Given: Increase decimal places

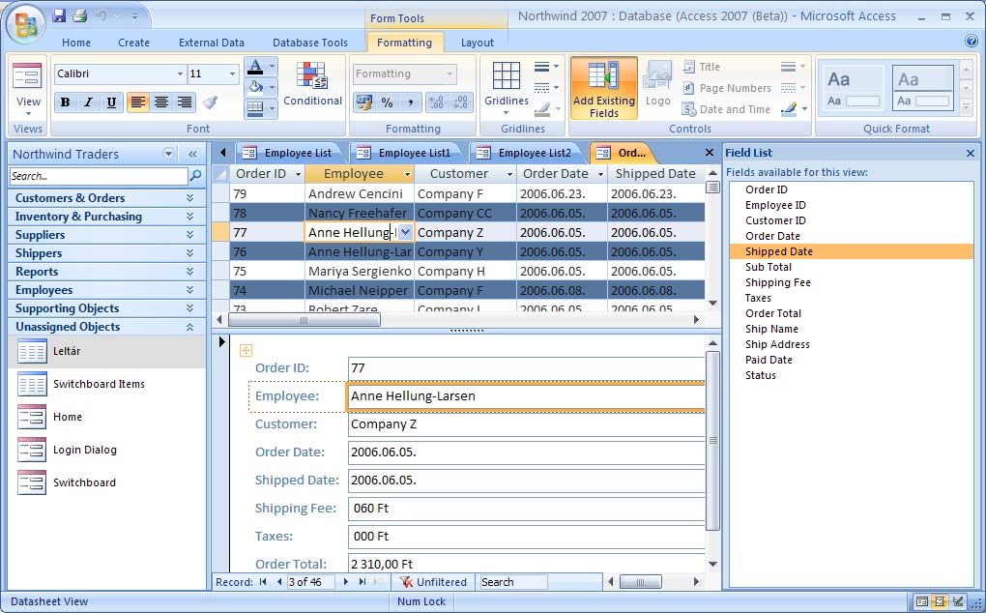Looking at the screenshot, I should [x=437, y=102].
